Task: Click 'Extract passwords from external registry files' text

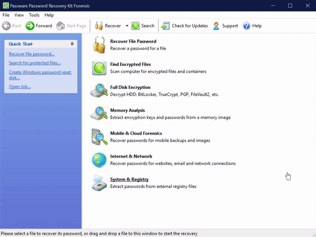Action: [x=153, y=186]
